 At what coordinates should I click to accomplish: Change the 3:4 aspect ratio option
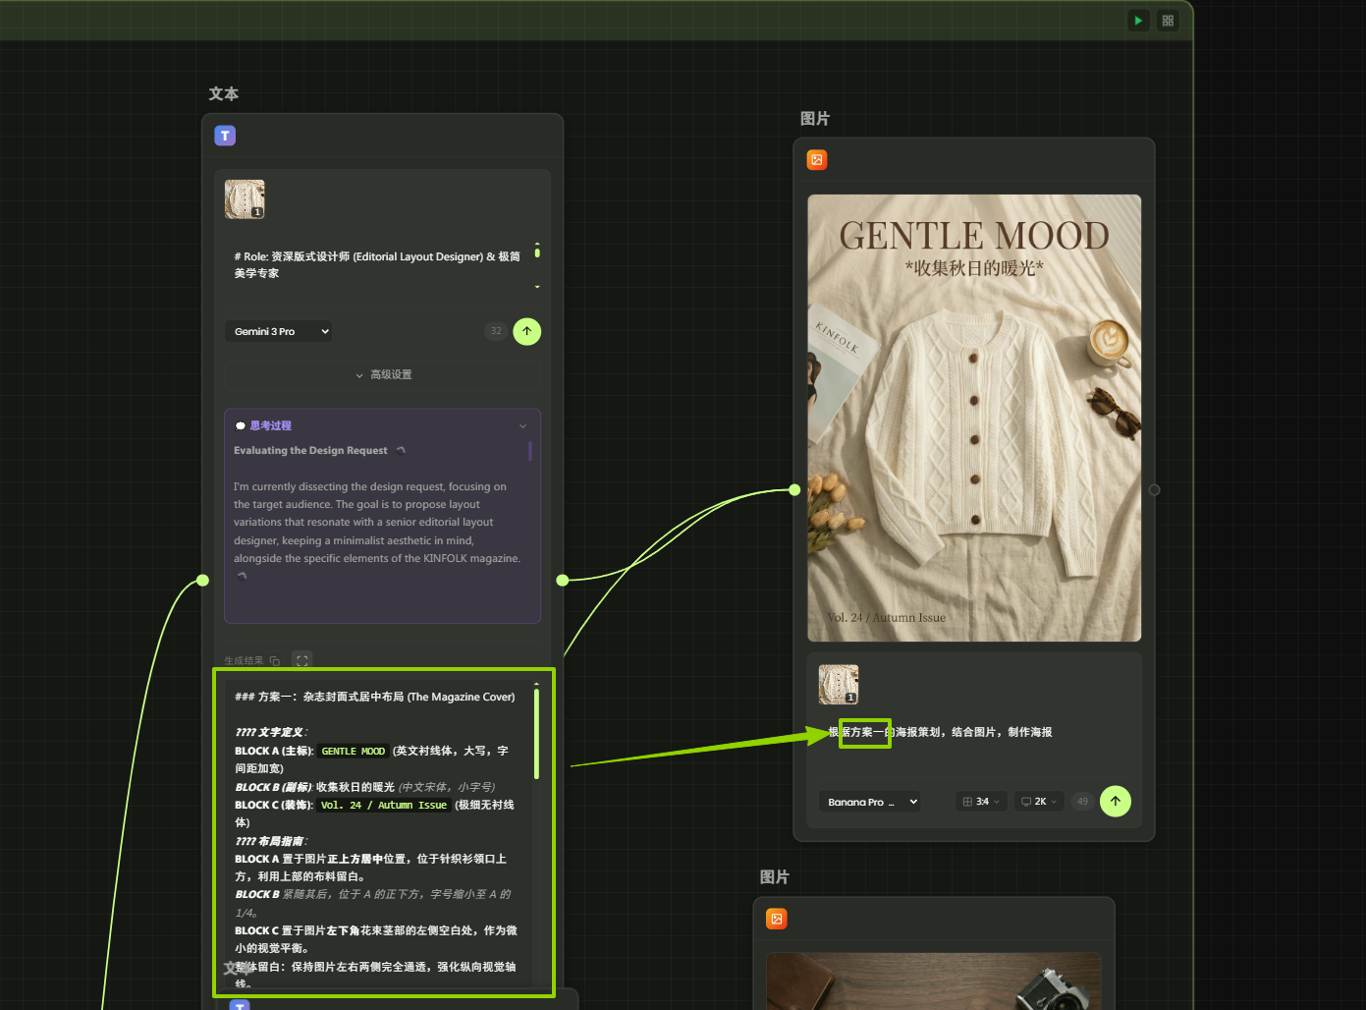pos(981,802)
